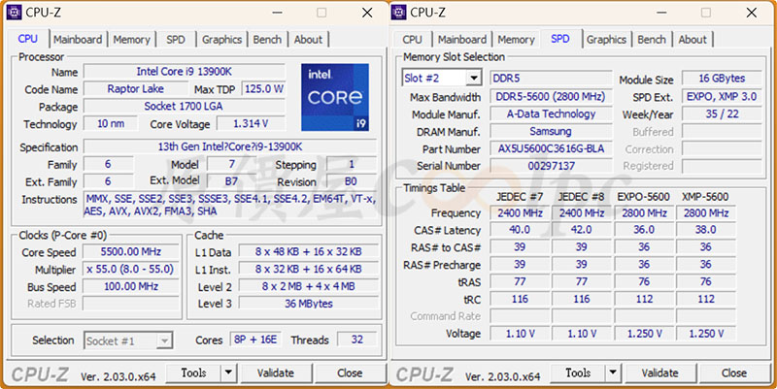Click the DDR5 memory type field
The height and width of the screenshot is (389, 777).
[x=551, y=79]
